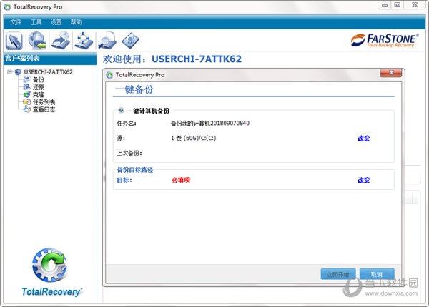Click 改变 link next to source volume

coord(364,139)
